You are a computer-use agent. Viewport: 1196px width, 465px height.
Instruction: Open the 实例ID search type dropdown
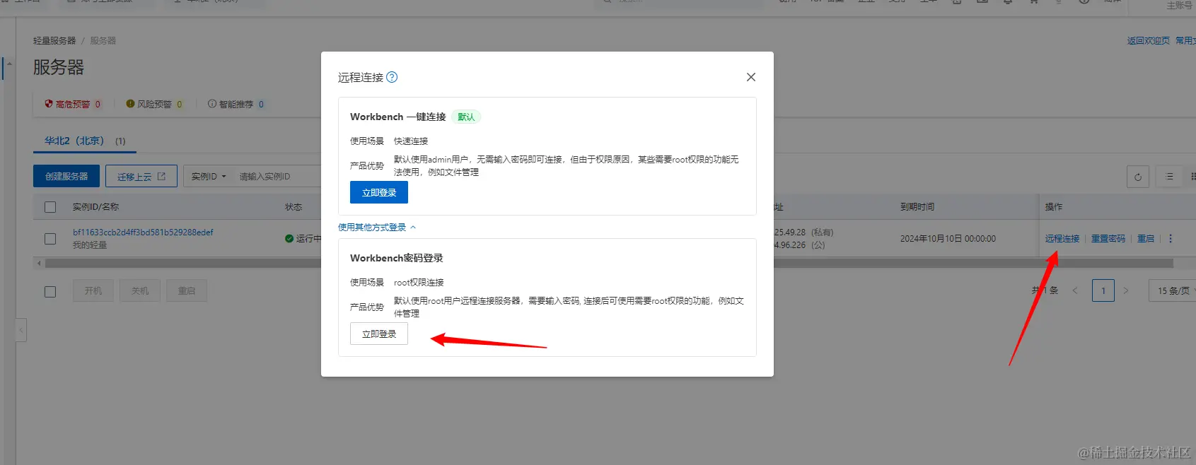(208, 176)
